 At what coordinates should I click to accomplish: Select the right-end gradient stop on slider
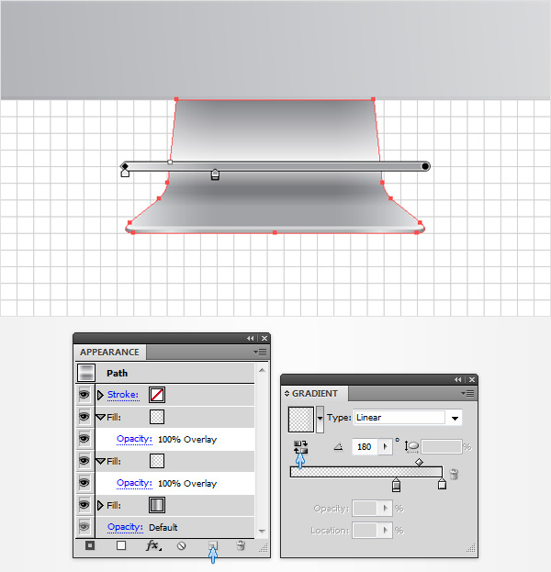(442, 484)
